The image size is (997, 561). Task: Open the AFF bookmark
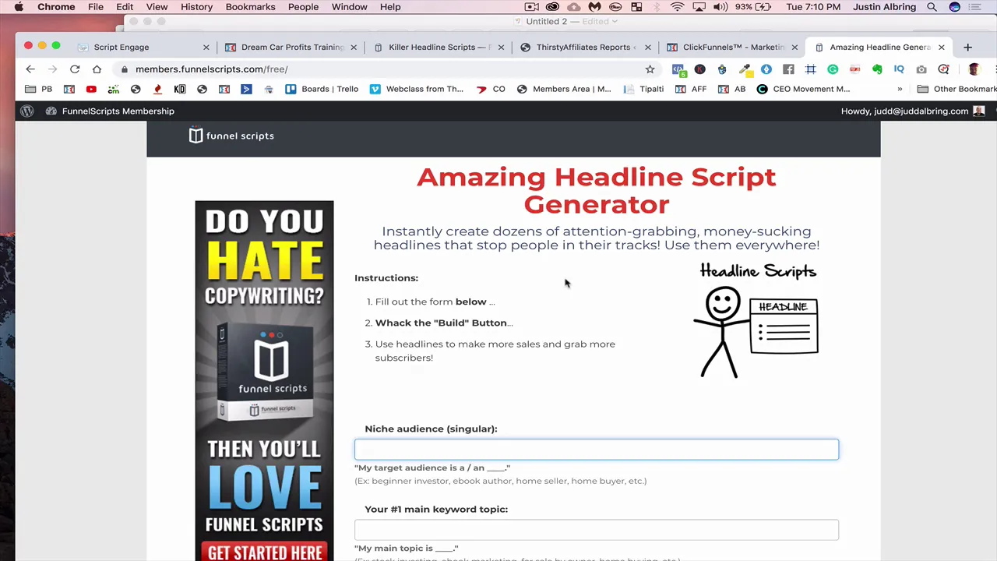(691, 89)
